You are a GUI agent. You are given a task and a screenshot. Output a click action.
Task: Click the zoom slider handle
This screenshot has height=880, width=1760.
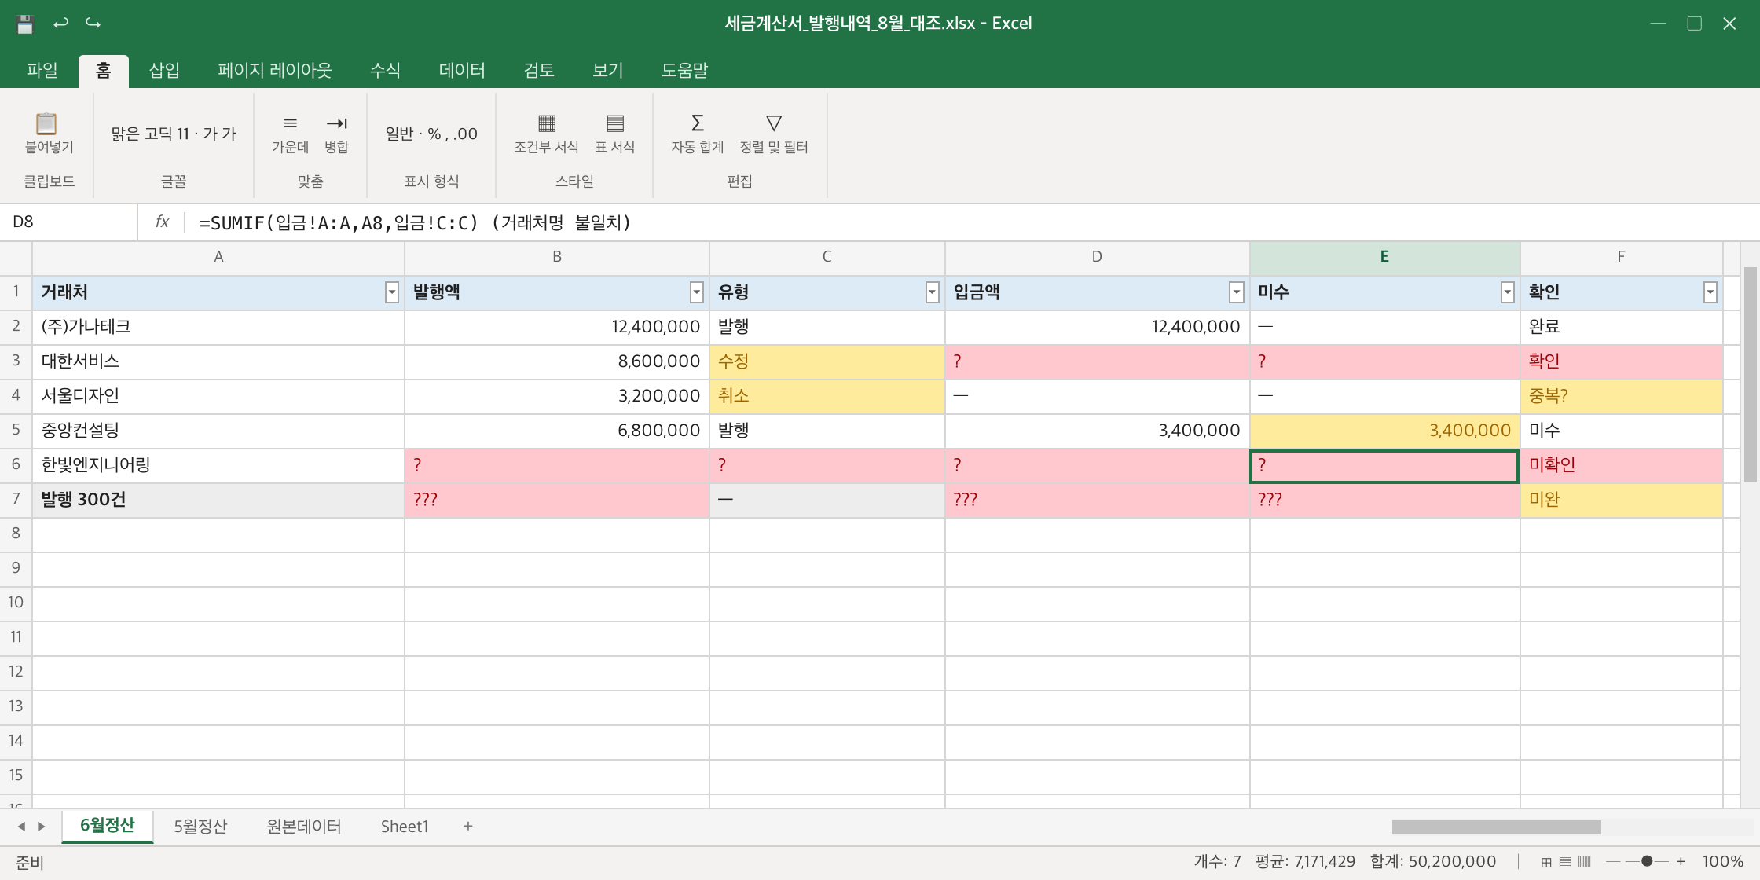coord(1647,862)
